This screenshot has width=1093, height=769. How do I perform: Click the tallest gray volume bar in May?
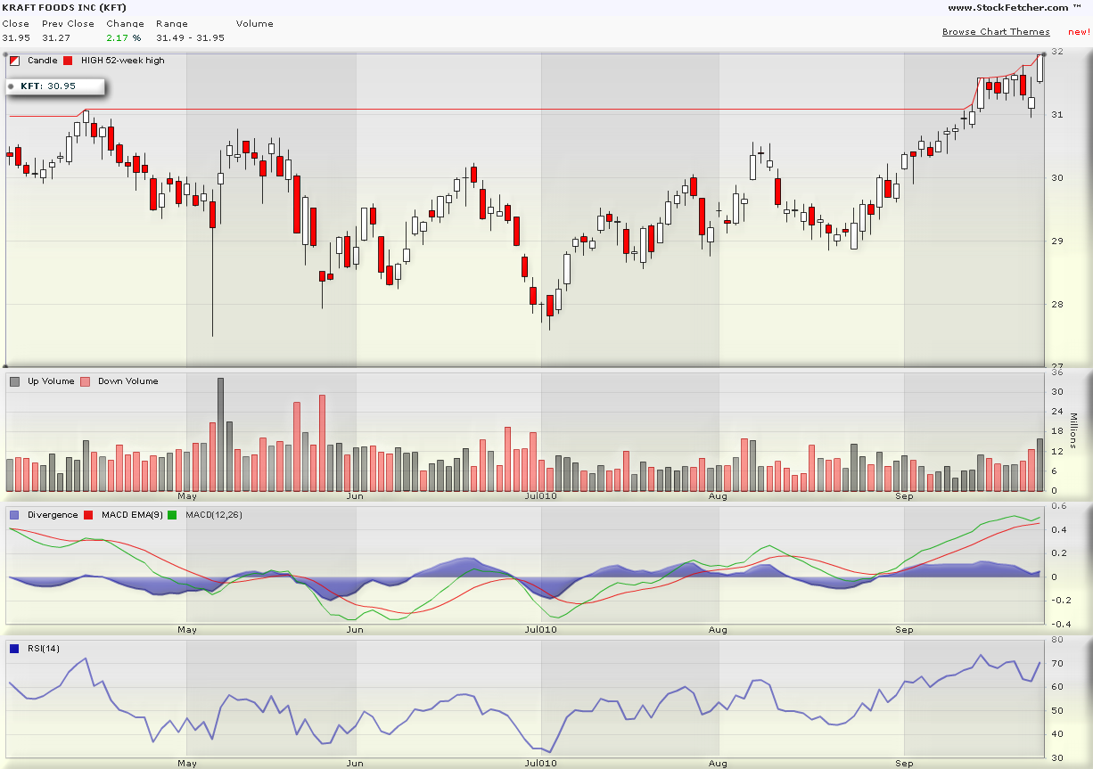(x=220, y=435)
